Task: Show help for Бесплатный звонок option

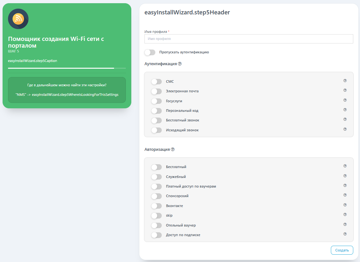Action: point(345,119)
